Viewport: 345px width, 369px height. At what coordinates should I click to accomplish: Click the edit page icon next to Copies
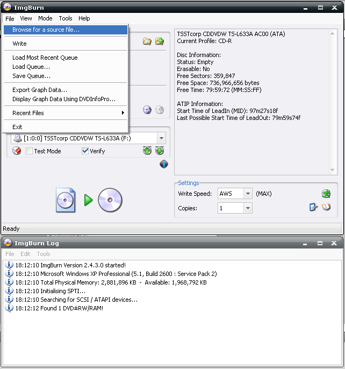click(x=313, y=207)
